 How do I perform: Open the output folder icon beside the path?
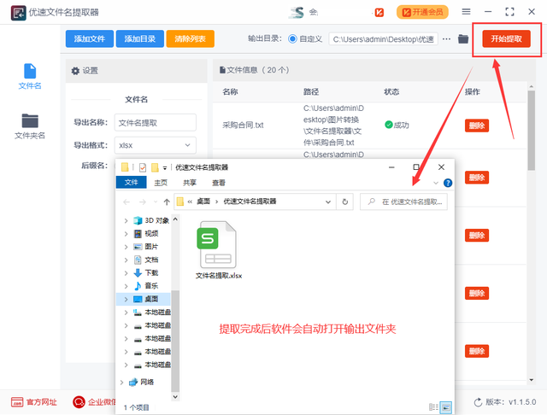[463, 39]
